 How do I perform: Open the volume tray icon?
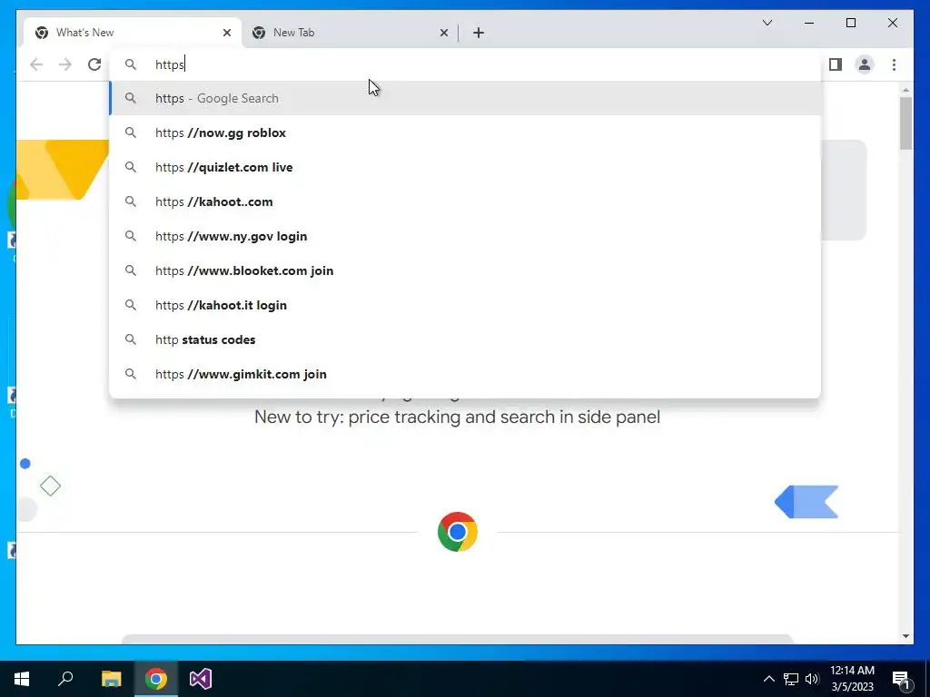point(812,679)
